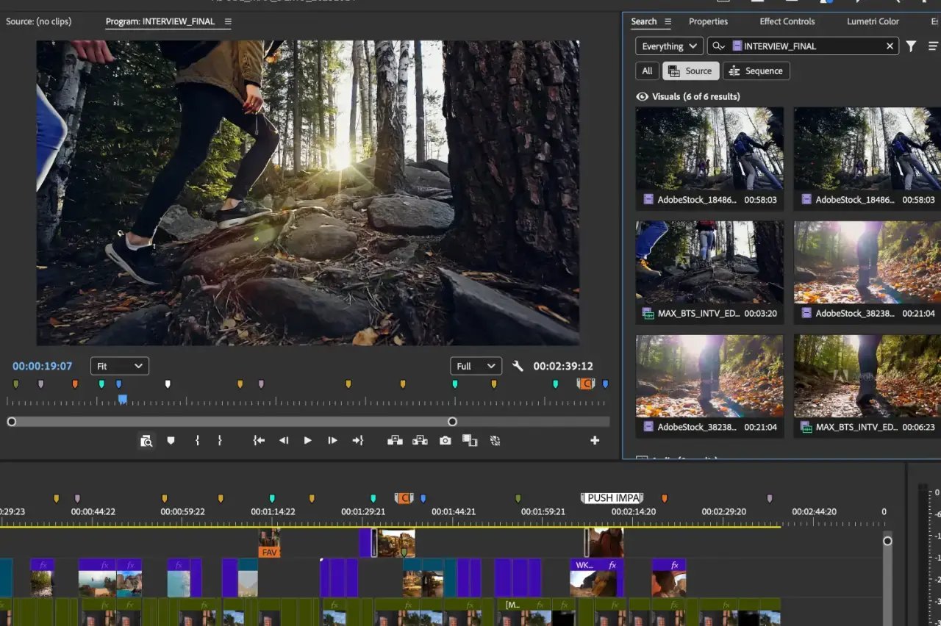Add a marker using the marker icon
The image size is (941, 626).
pyautogui.click(x=171, y=440)
